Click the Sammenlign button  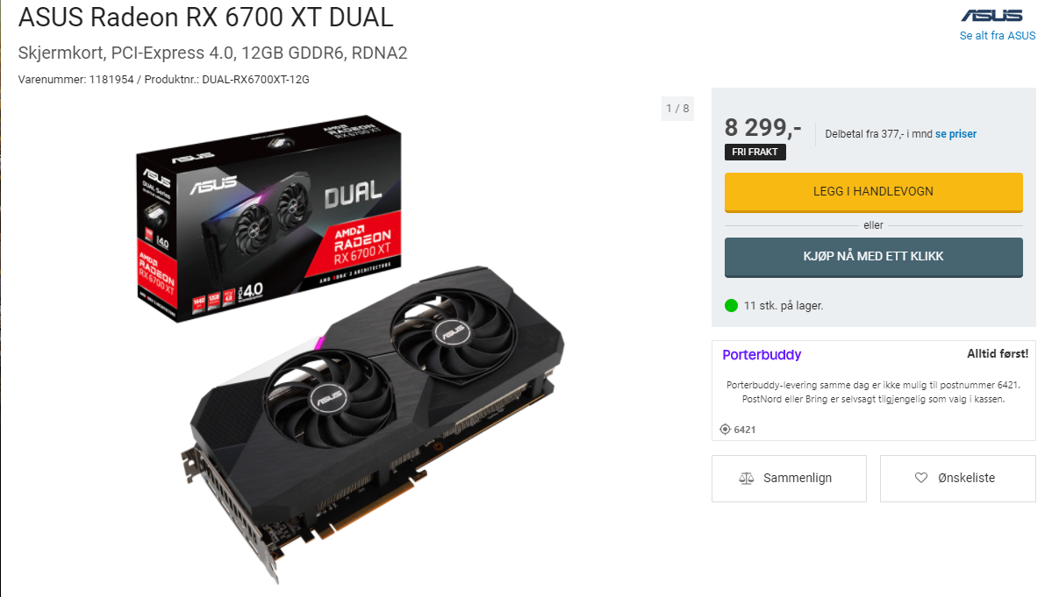tap(789, 479)
